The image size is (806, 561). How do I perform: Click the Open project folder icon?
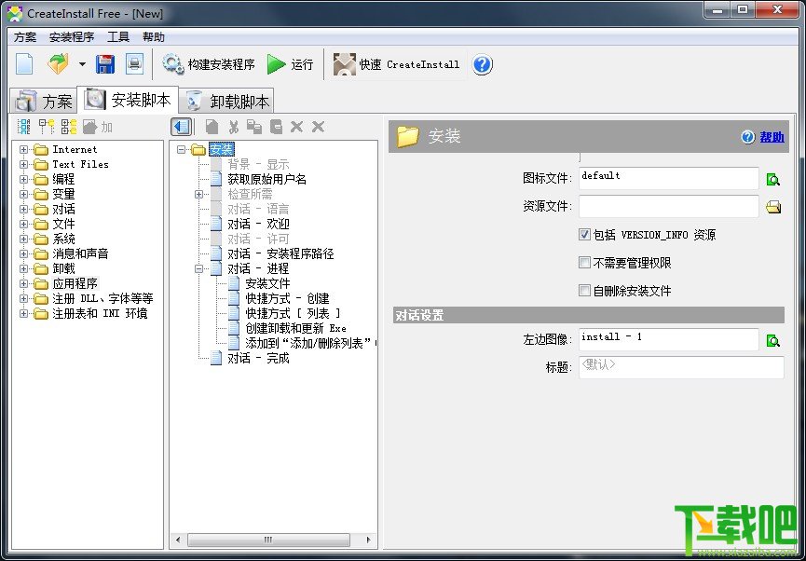click(58, 64)
